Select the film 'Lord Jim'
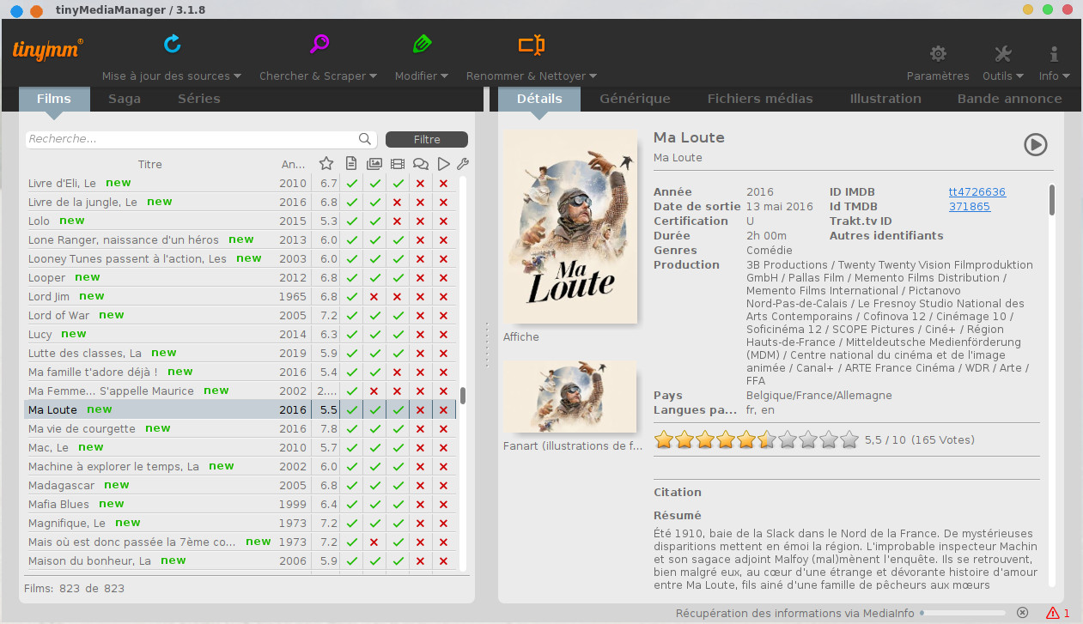Viewport: 1083px width, 624px height. [240, 296]
